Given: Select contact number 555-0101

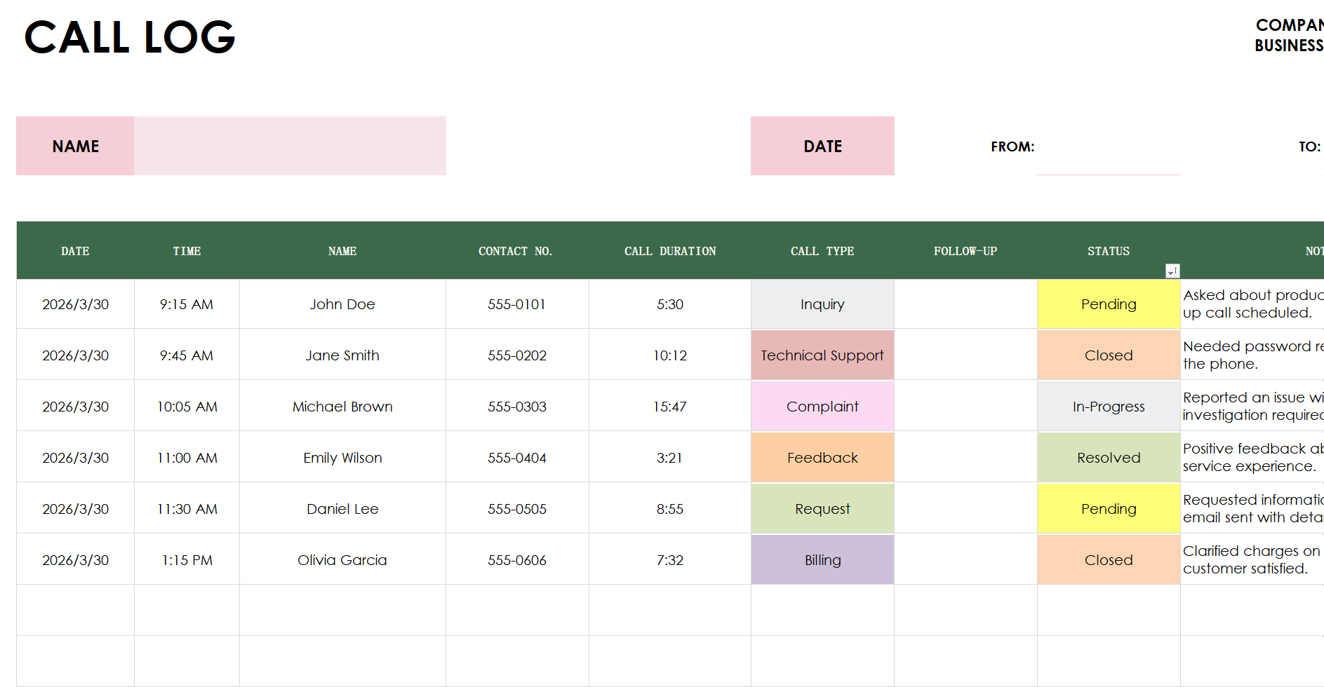Looking at the screenshot, I should [517, 304].
